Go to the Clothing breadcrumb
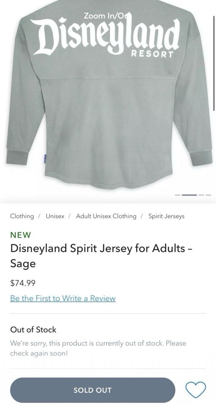216x405 pixels. click(22, 216)
